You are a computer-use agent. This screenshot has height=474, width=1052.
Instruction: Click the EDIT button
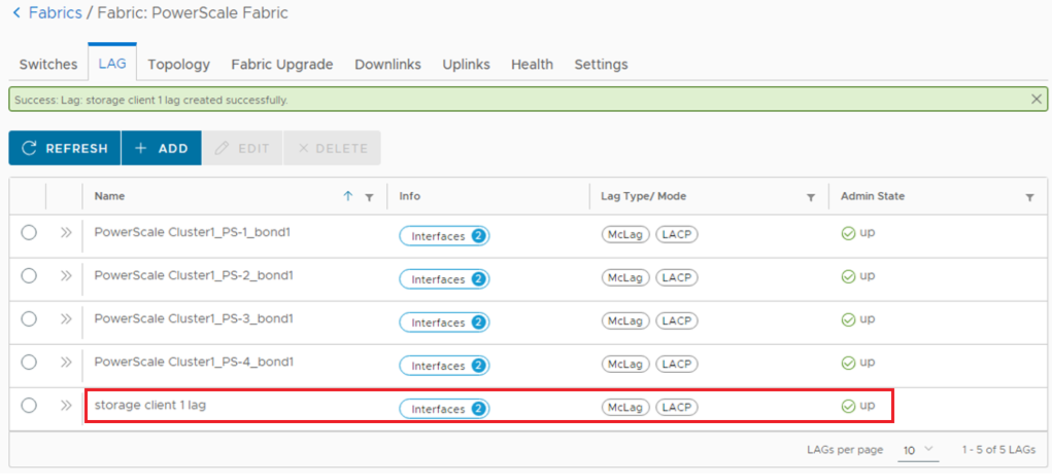point(242,148)
